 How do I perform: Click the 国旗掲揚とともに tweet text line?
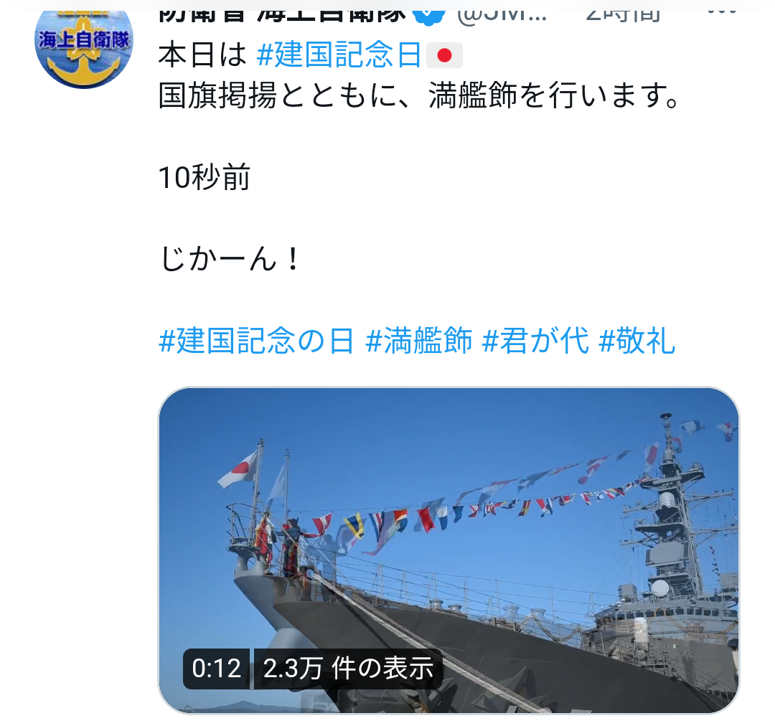[x=420, y=95]
